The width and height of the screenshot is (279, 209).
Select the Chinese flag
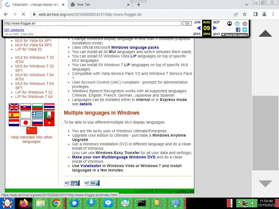tap(32, 131)
